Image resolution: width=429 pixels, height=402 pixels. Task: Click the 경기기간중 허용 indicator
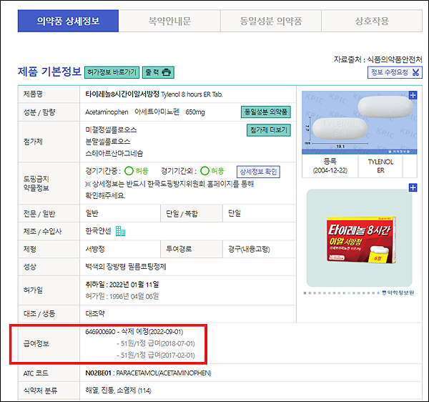click(x=137, y=171)
